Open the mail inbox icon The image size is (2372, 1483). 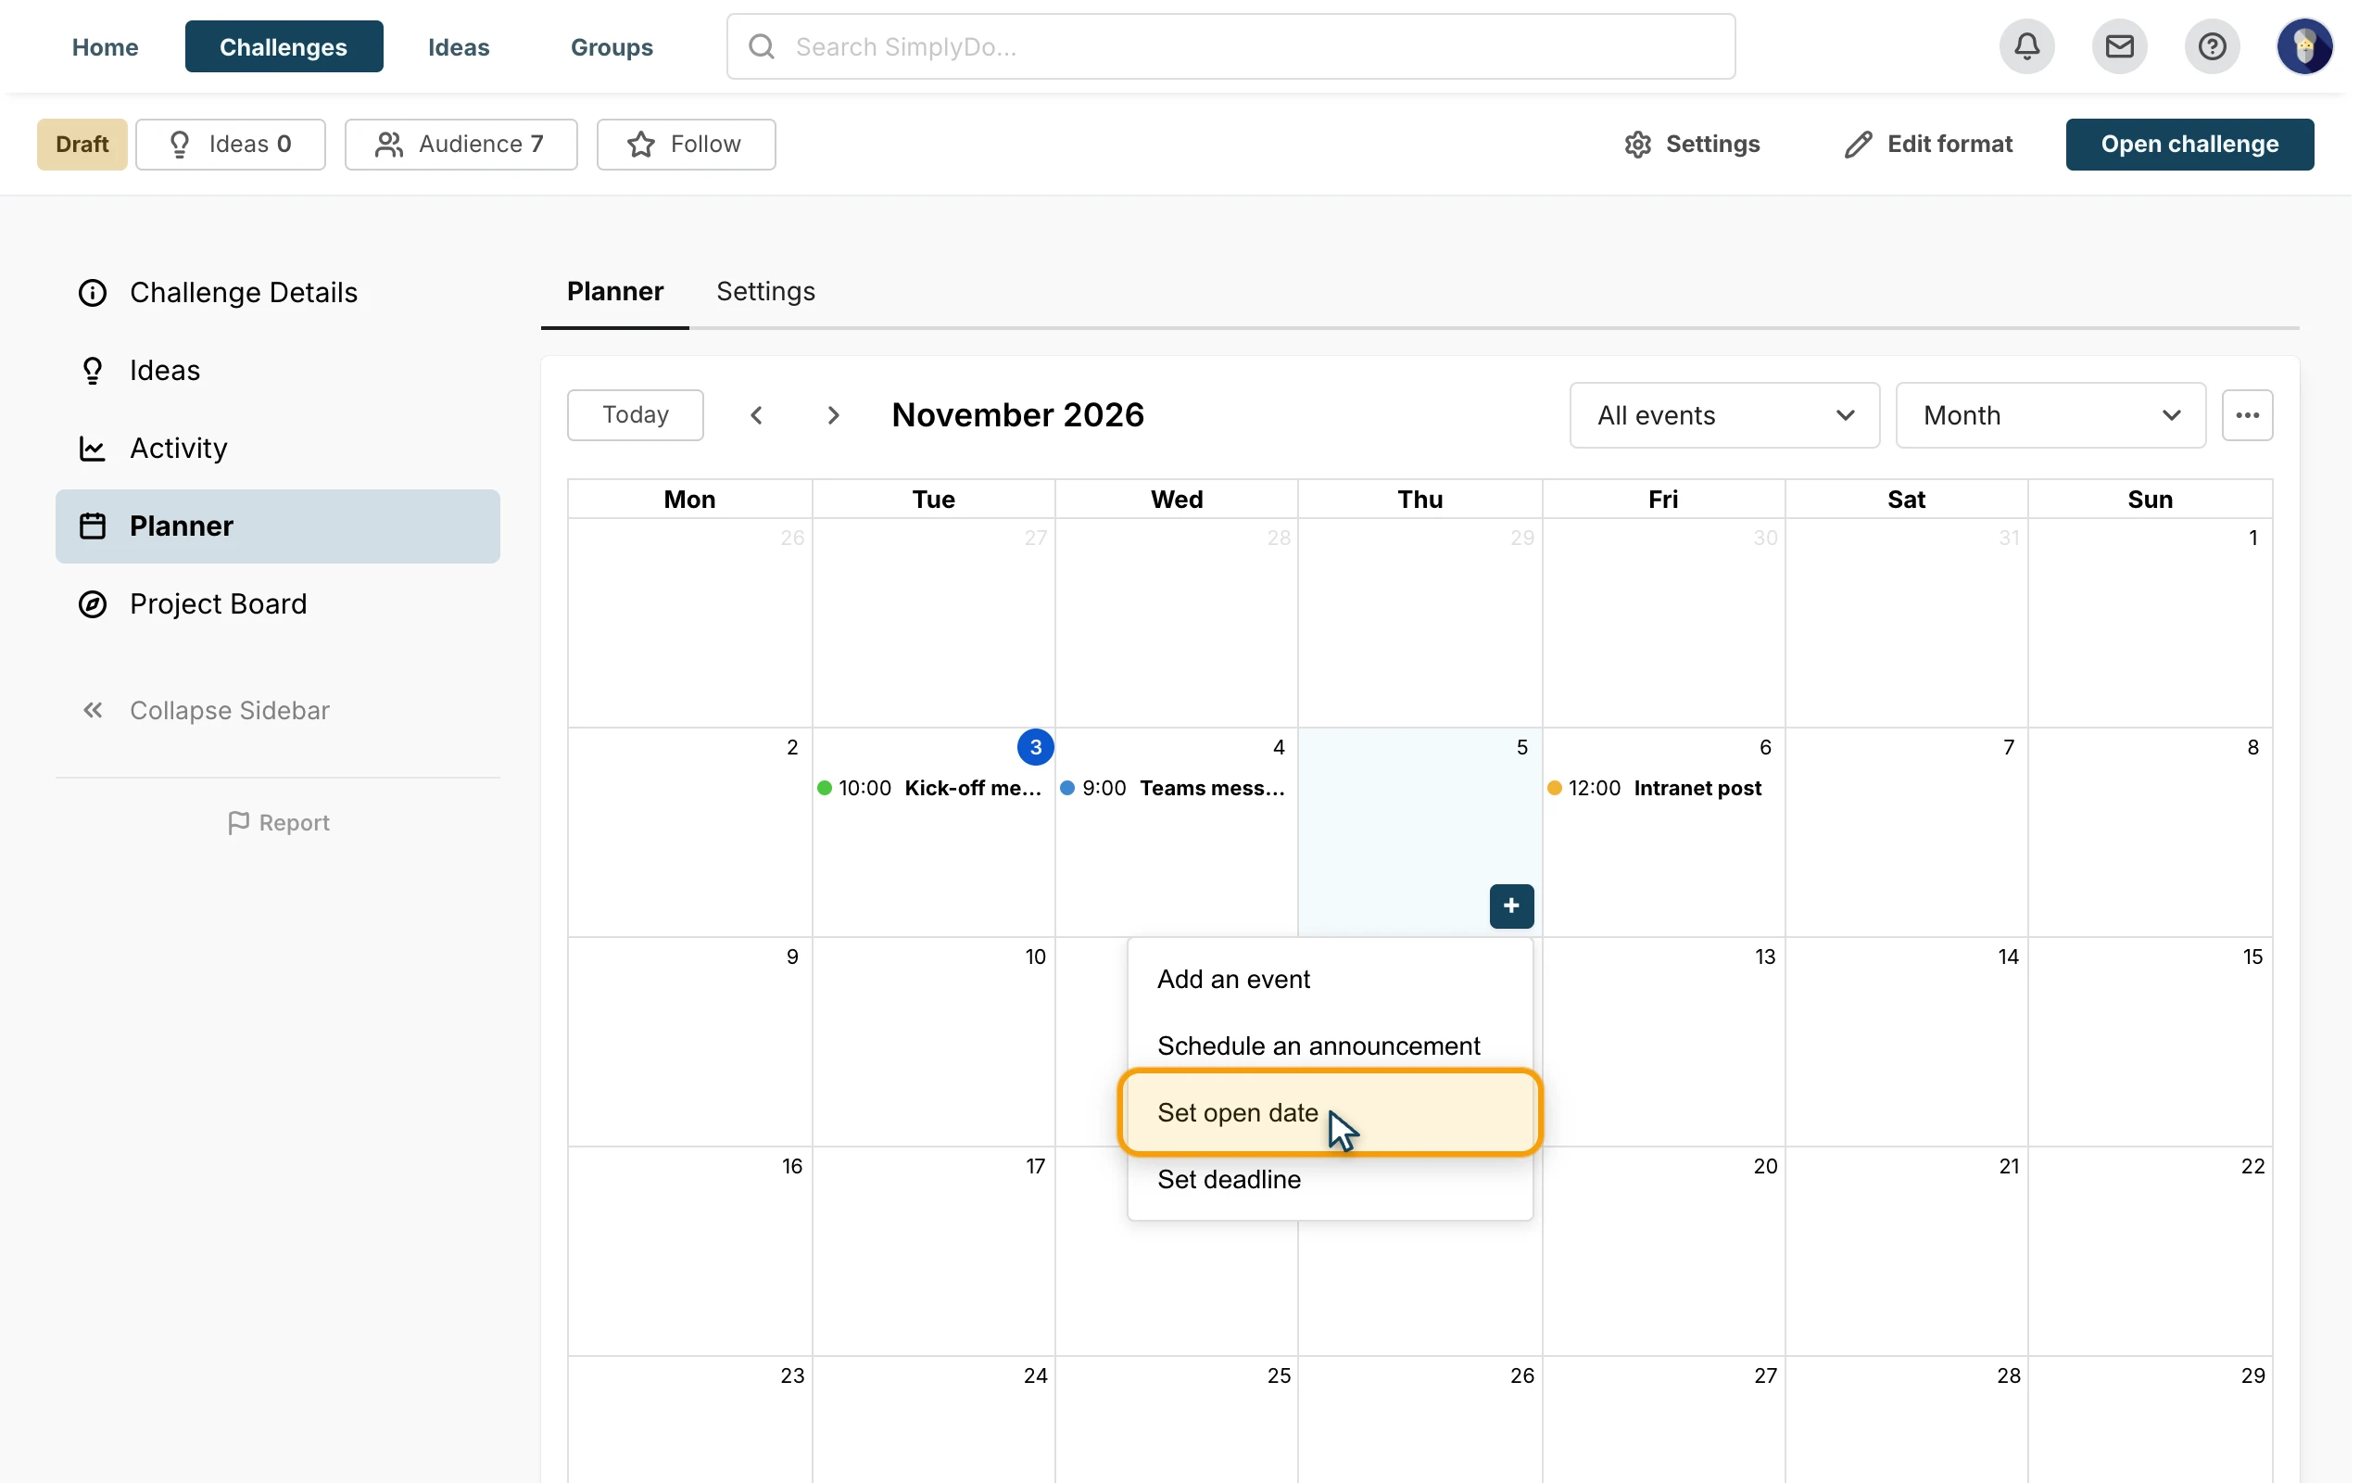(x=2119, y=46)
